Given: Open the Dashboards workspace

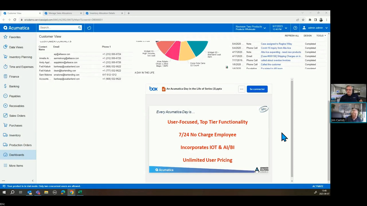Looking at the screenshot, I should pyautogui.click(x=16, y=155).
